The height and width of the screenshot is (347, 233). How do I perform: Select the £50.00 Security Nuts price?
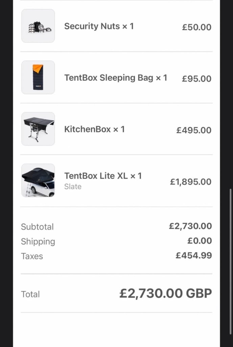tap(196, 27)
